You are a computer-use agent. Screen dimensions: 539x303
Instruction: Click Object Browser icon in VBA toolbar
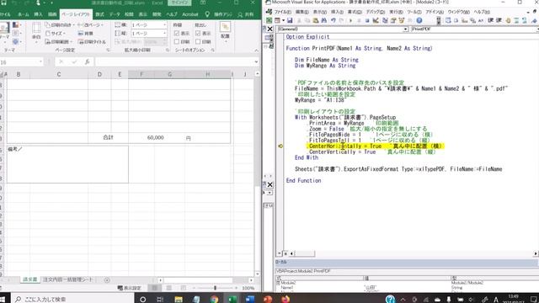402,20
